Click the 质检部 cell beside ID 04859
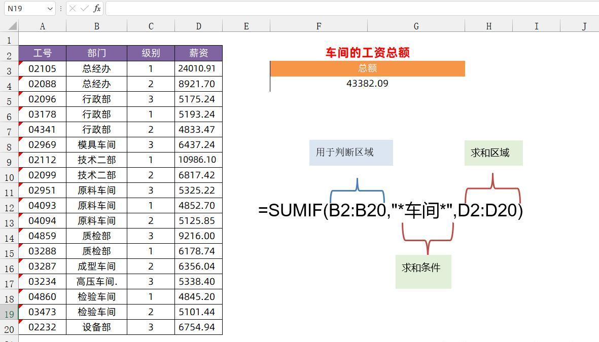The height and width of the screenshot is (342, 599). (97, 236)
